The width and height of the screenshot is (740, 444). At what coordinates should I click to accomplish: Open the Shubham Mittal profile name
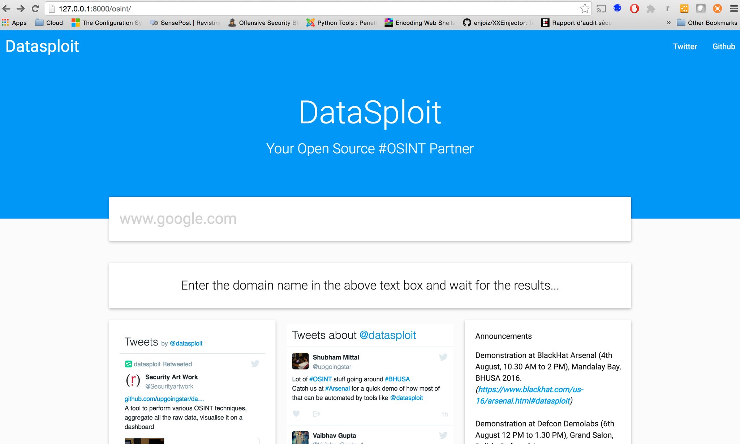(336, 357)
